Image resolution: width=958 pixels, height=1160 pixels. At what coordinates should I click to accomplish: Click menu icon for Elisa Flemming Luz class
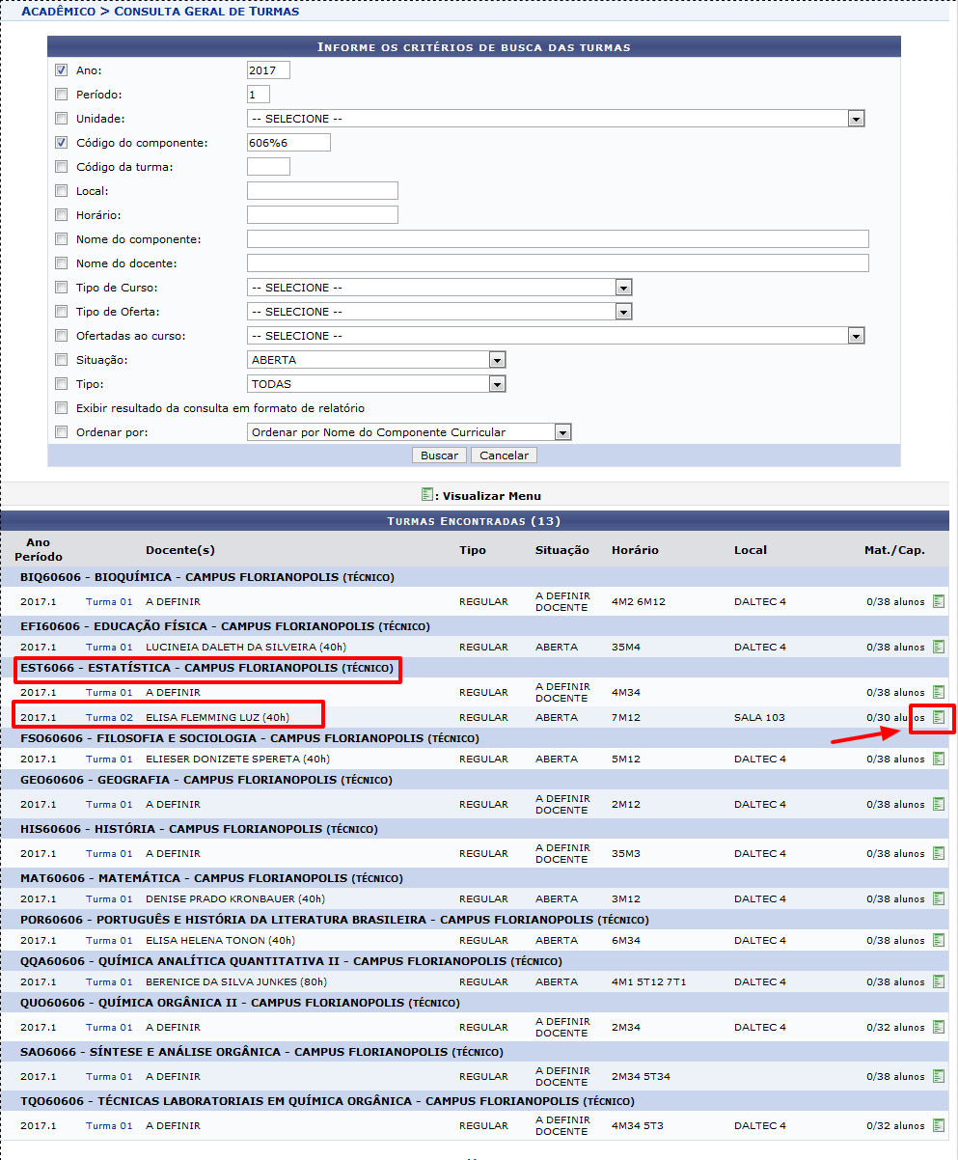pos(939,717)
